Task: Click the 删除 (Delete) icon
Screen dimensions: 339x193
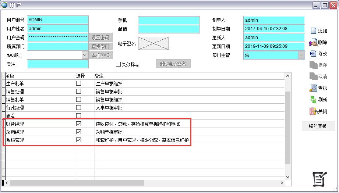Action: click(313, 42)
